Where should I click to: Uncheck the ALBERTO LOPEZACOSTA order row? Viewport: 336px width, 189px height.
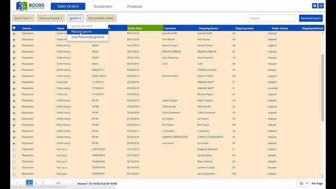pyautogui.click(x=14, y=138)
